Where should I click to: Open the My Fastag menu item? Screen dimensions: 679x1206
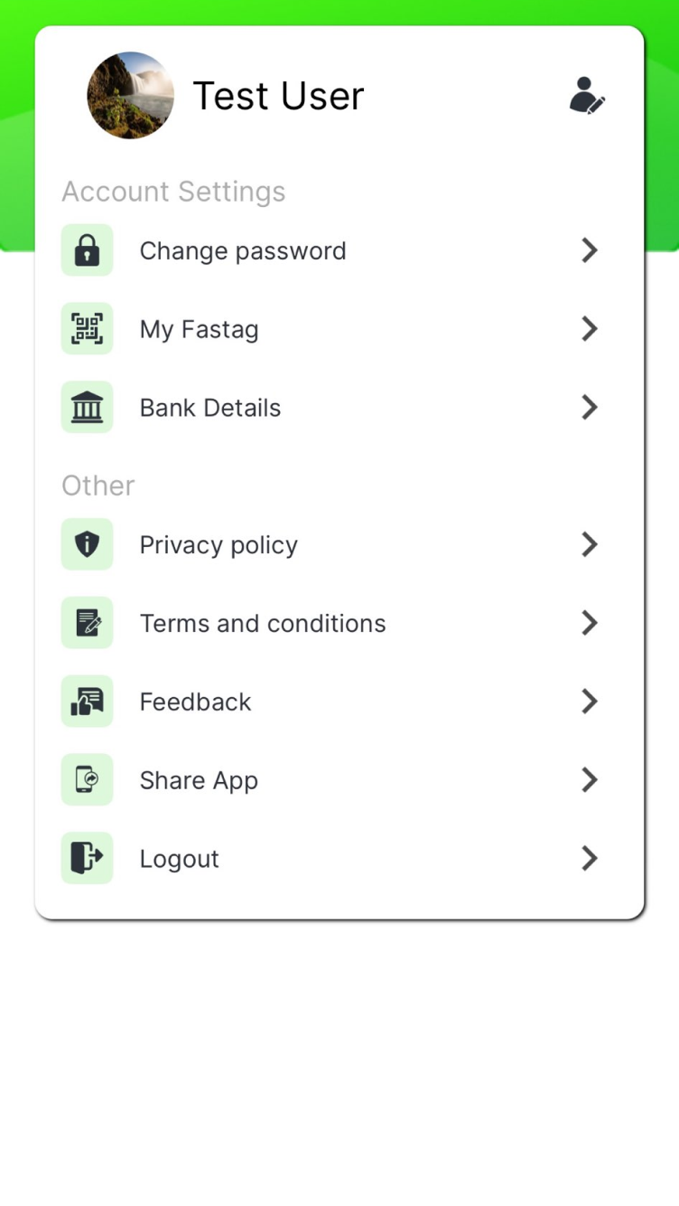199,329
